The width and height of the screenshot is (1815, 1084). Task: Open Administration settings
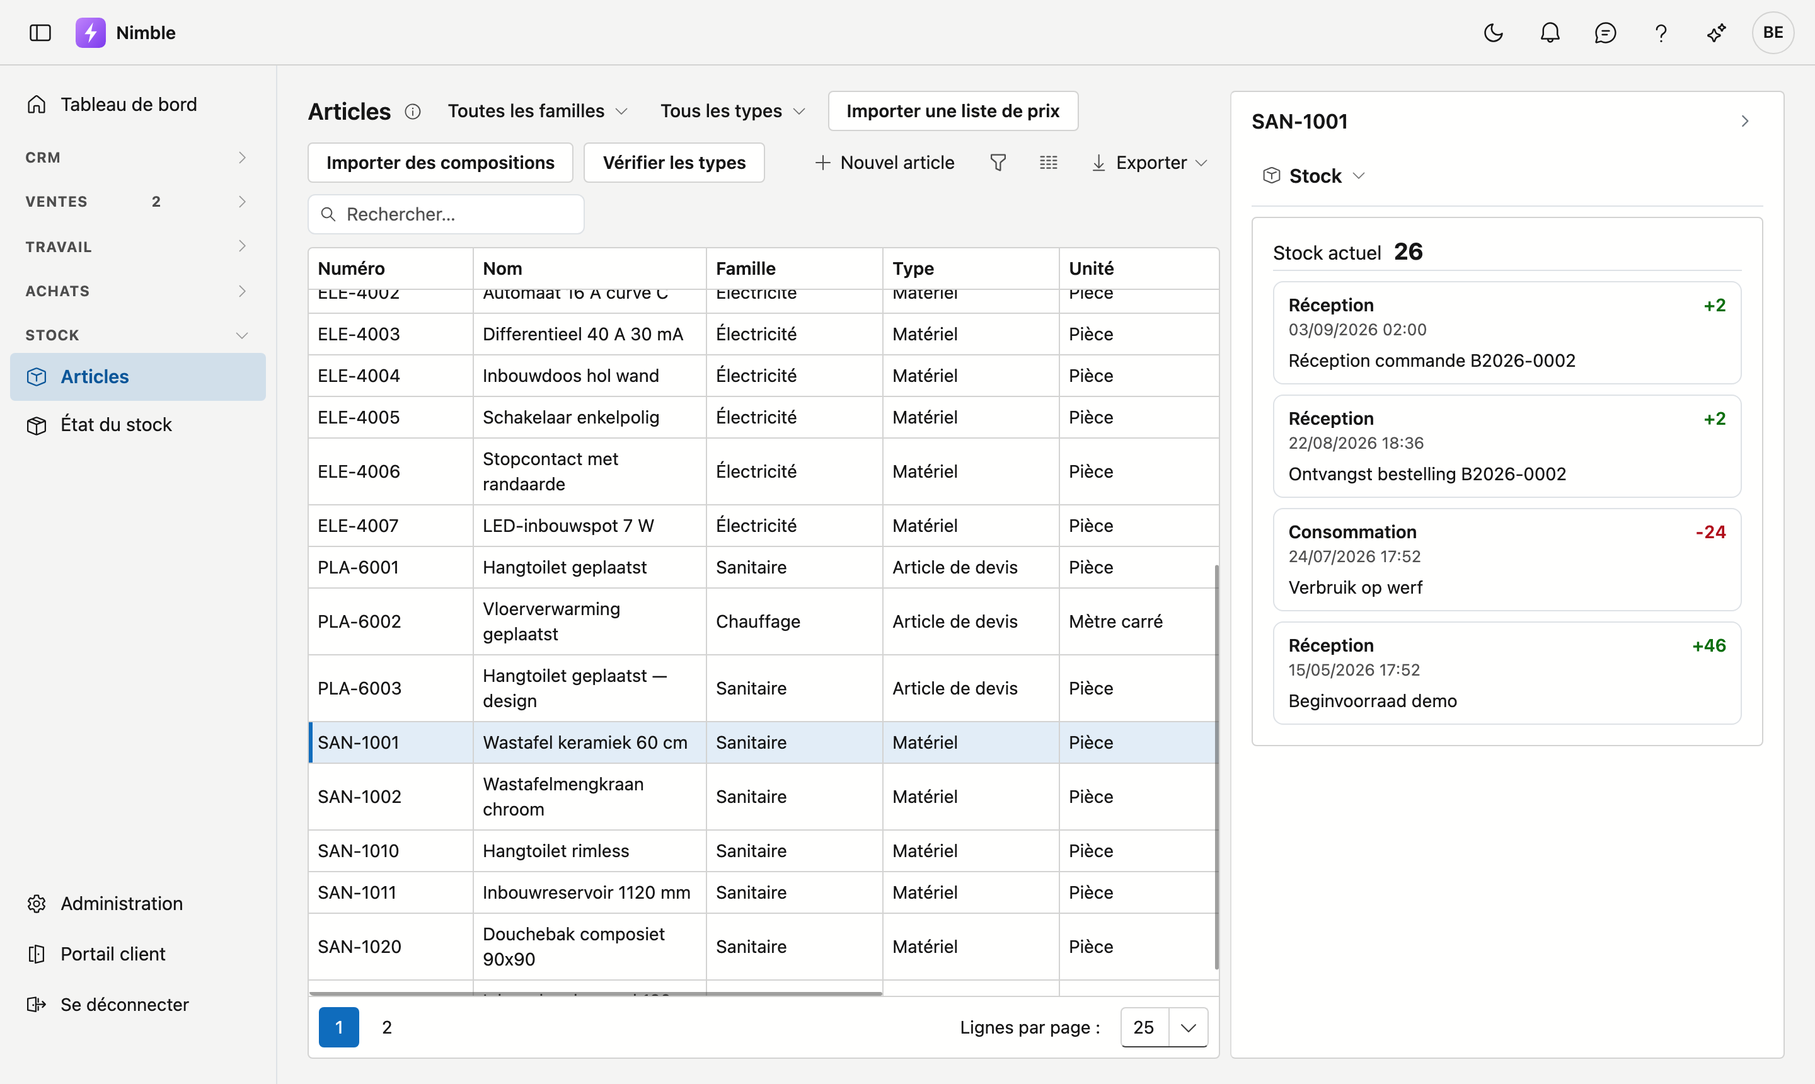coord(138,904)
